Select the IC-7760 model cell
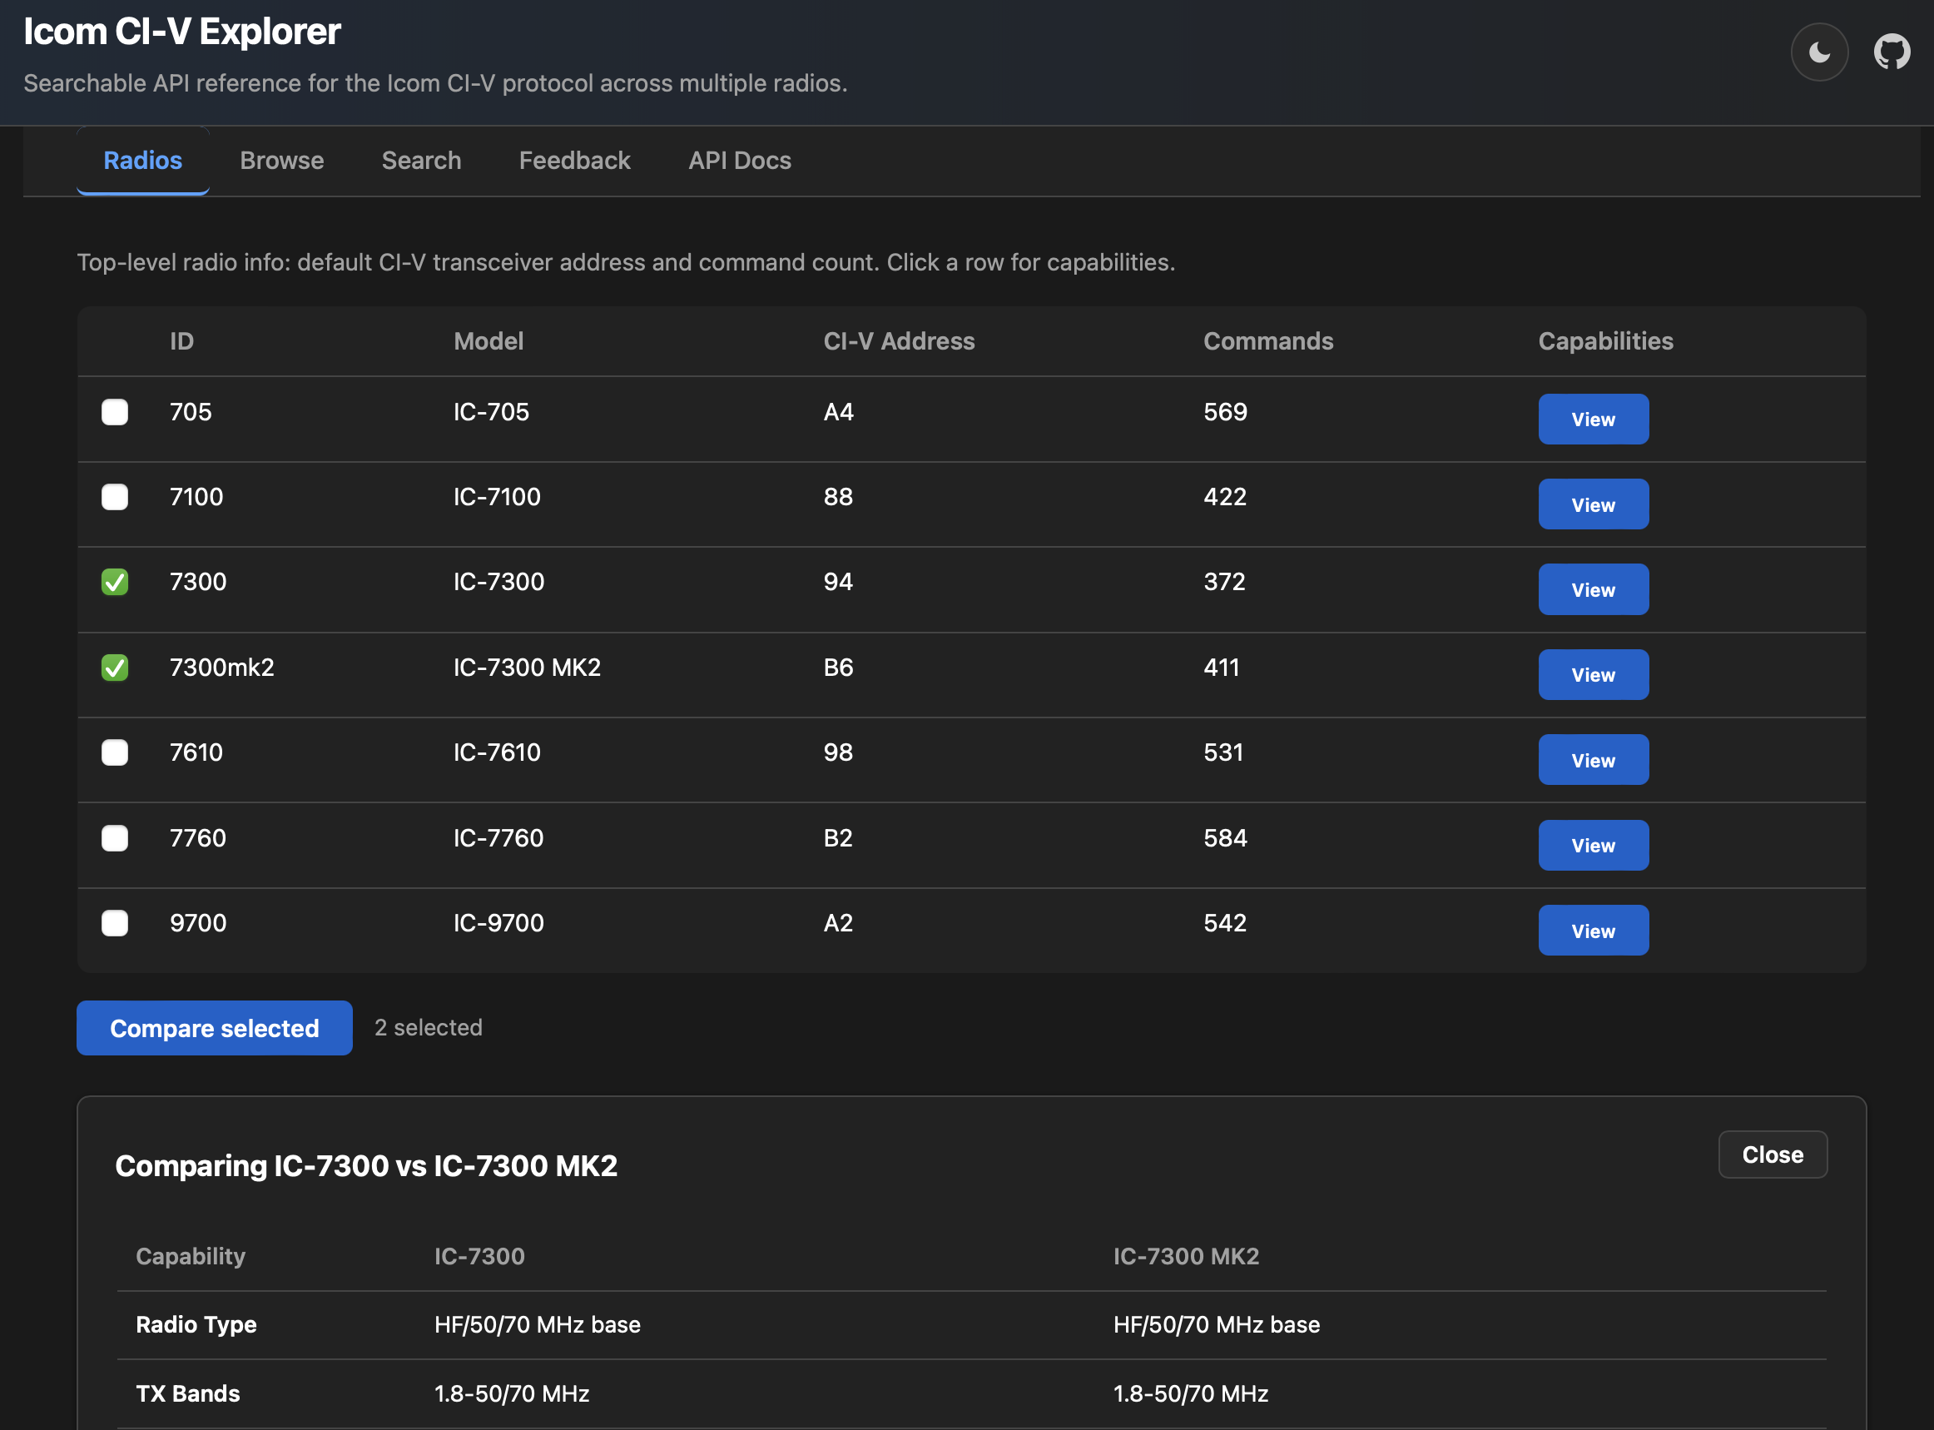The height and width of the screenshot is (1430, 1934). (498, 838)
